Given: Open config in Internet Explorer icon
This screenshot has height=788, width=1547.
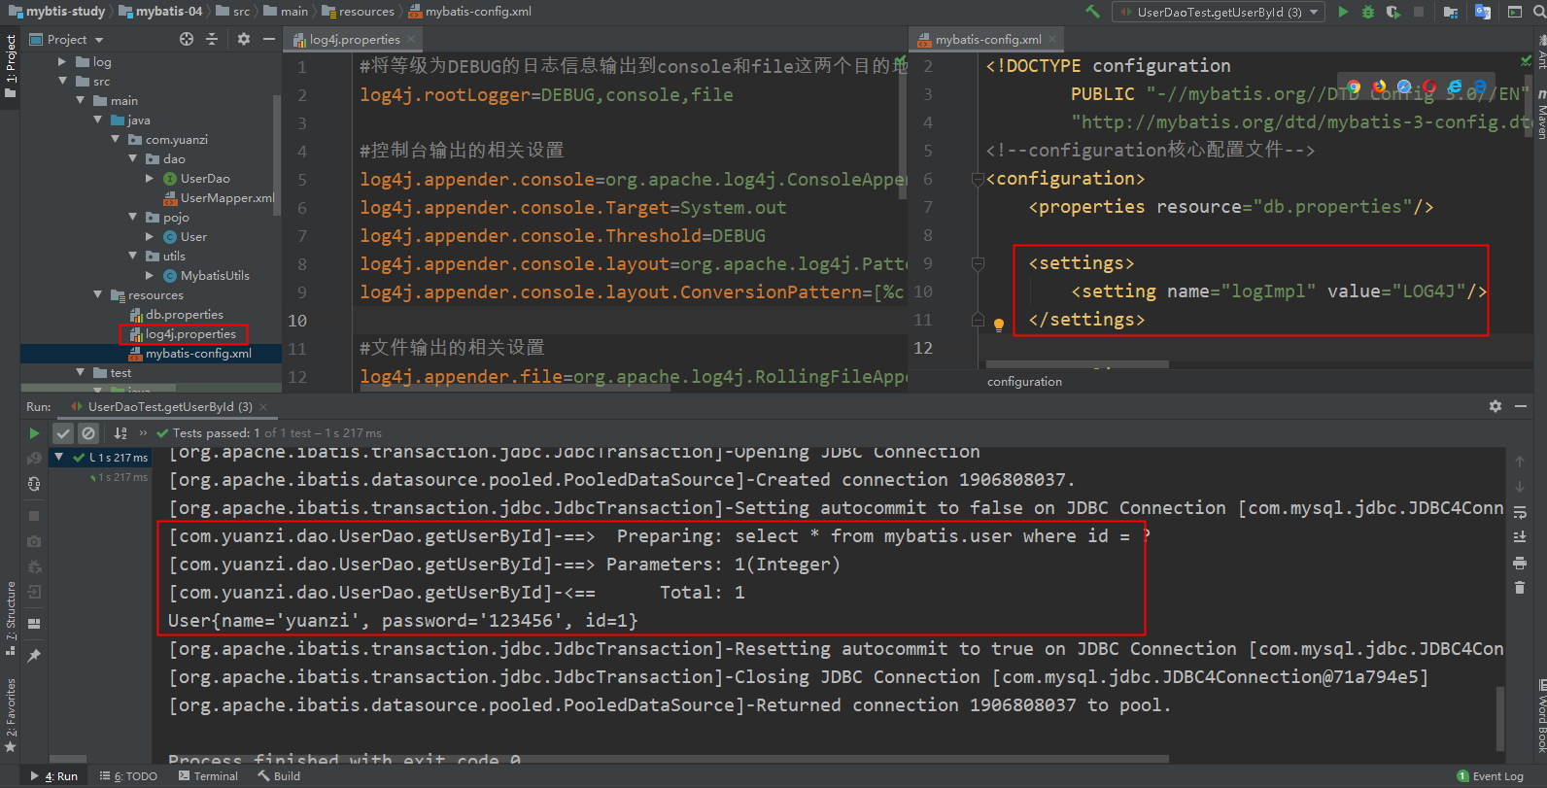Looking at the screenshot, I should pyautogui.click(x=1455, y=87).
